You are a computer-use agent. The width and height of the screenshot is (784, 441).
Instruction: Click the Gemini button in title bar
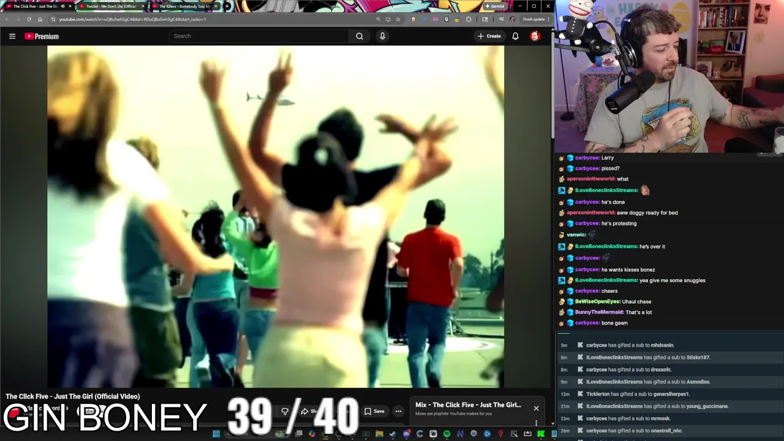coord(495,6)
